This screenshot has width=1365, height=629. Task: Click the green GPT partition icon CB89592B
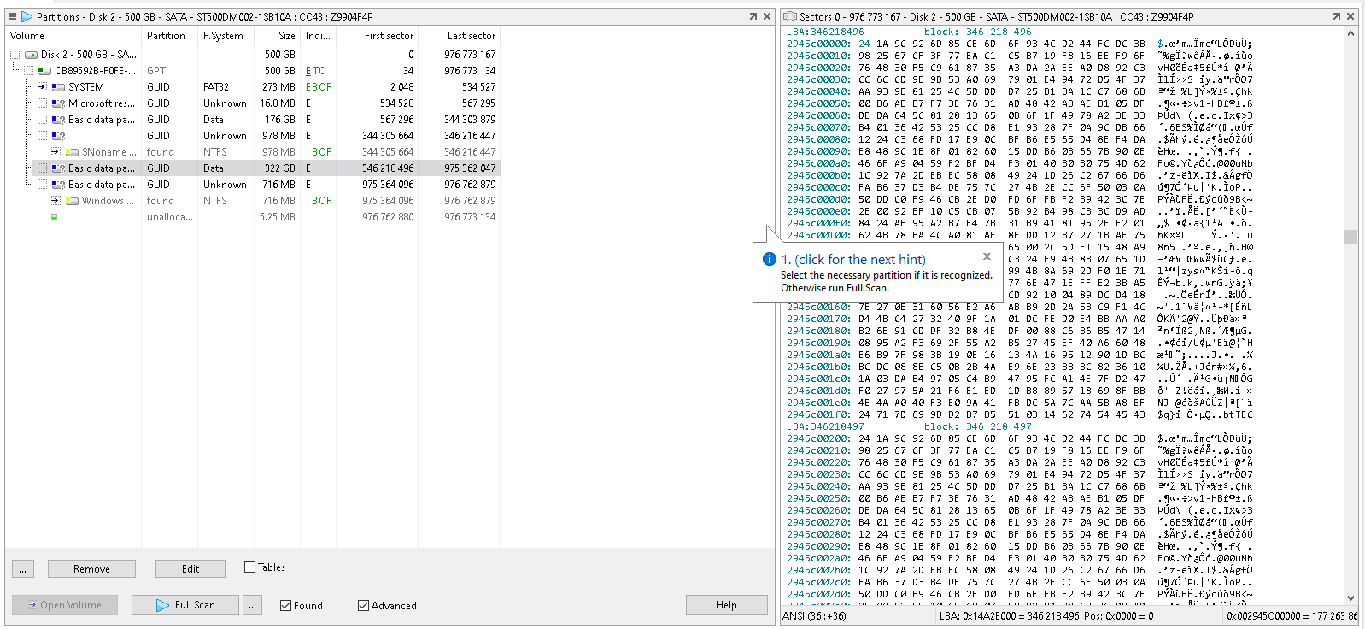point(44,71)
